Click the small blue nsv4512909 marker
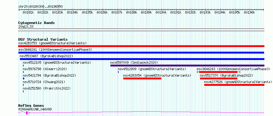Image resolution: width=273 pixels, height=116 pixels. point(118,72)
